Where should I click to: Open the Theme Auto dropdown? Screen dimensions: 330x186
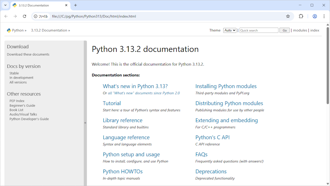[x=230, y=30]
